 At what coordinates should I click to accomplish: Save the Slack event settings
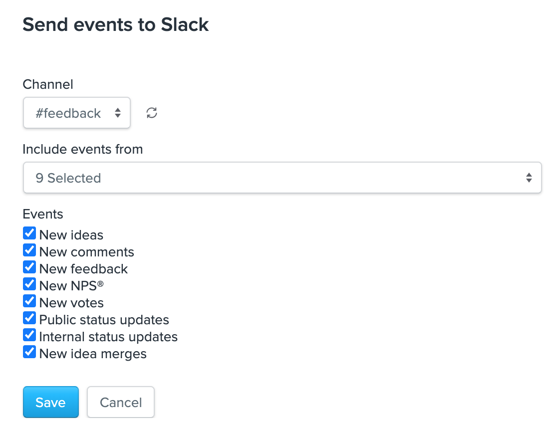coord(51,402)
